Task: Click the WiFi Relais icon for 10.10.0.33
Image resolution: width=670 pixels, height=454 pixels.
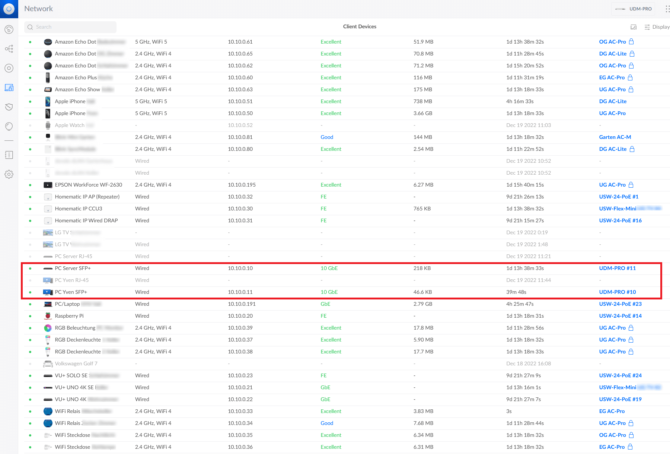Action: click(x=48, y=411)
